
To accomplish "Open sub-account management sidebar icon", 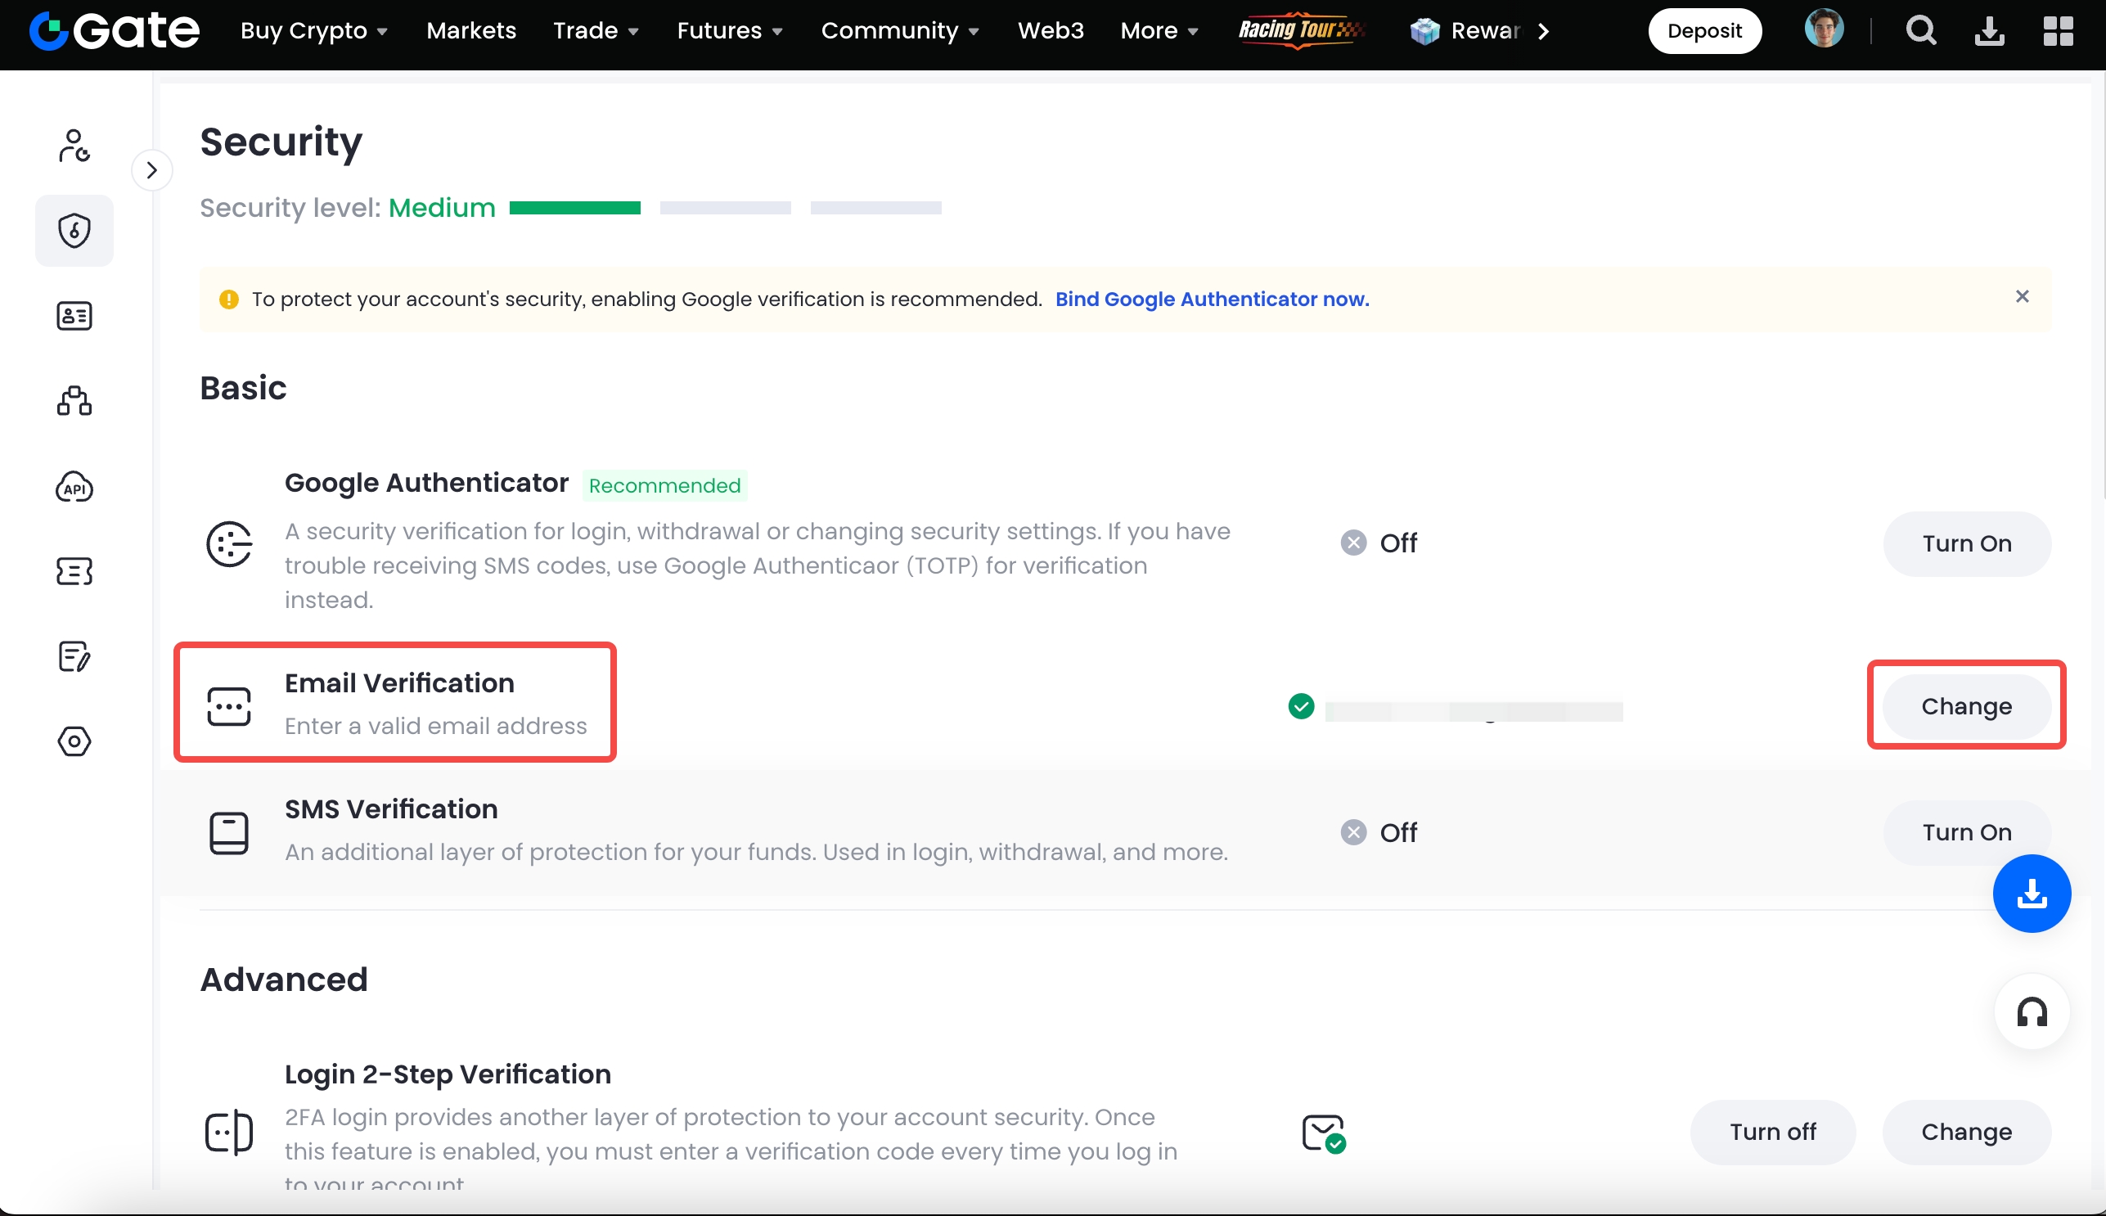I will [x=74, y=401].
